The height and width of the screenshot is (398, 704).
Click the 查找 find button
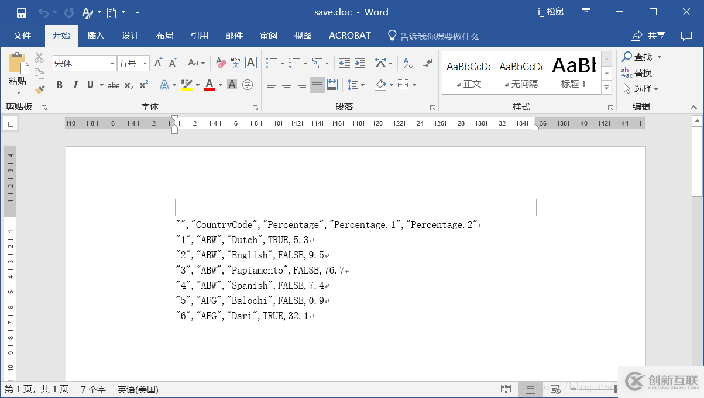[637, 57]
